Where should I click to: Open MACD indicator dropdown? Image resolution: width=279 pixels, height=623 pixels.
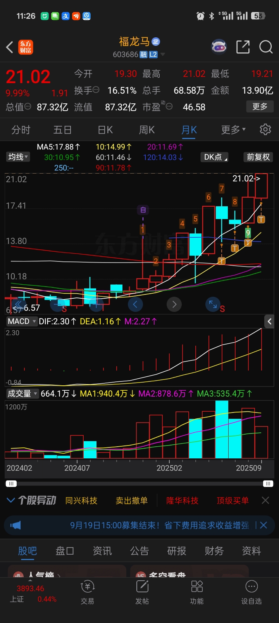coord(22,321)
